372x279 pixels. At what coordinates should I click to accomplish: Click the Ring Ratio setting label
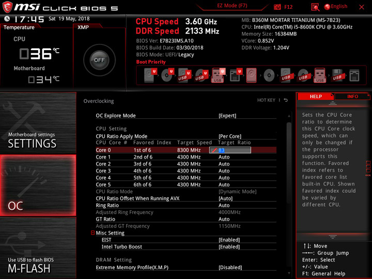pos(107,205)
